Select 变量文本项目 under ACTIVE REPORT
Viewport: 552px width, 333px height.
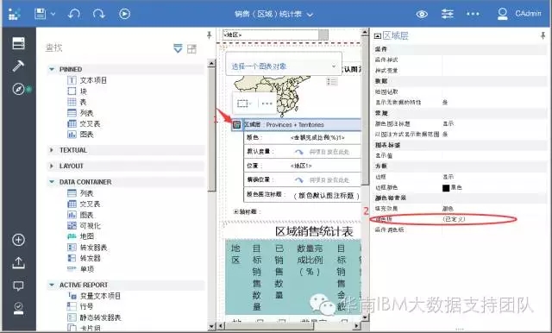[94, 296]
